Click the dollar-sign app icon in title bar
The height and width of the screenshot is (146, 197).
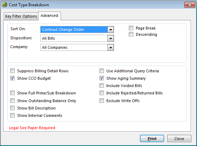pyautogui.click(x=5, y=5)
